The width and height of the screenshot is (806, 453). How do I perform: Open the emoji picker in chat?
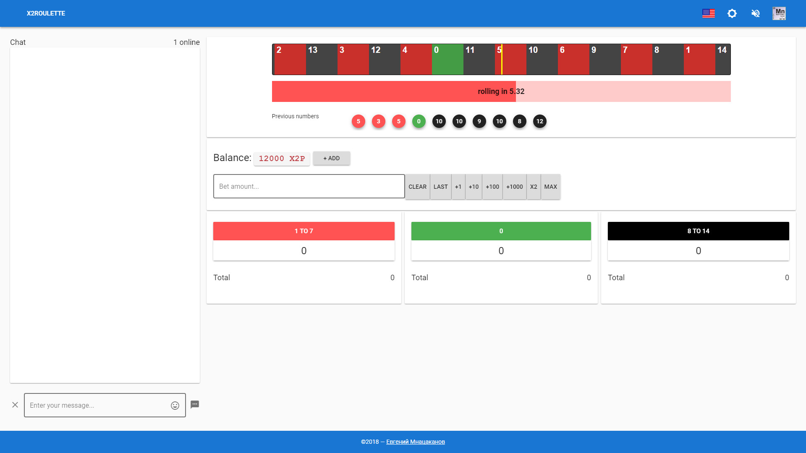[x=174, y=405]
